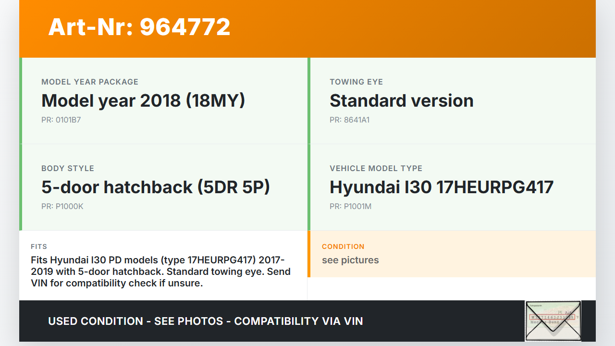
Task: Click the USED CONDITION footer banner text
Action: pos(205,321)
